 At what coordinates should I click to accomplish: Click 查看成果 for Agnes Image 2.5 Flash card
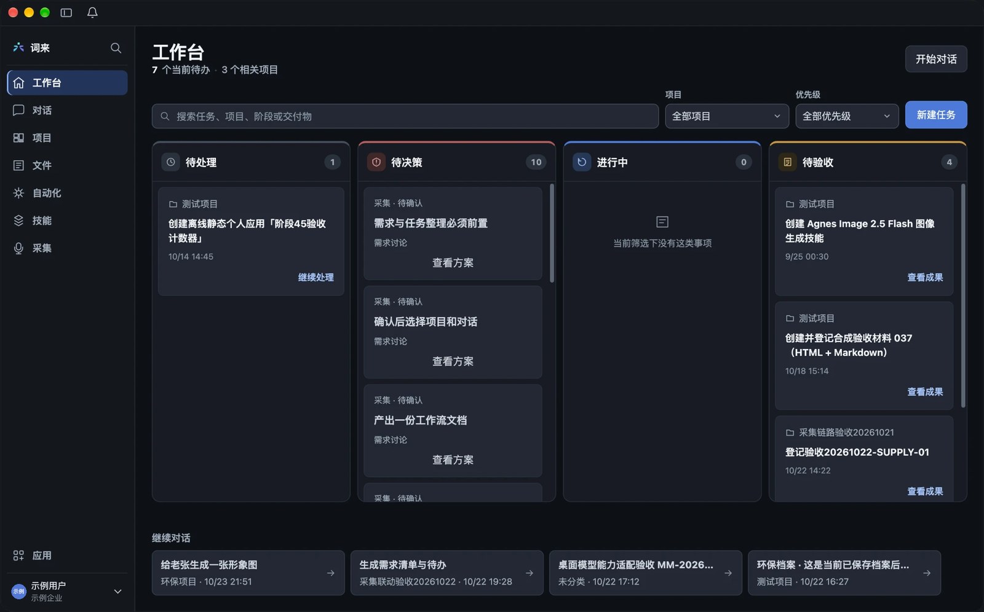coord(925,278)
